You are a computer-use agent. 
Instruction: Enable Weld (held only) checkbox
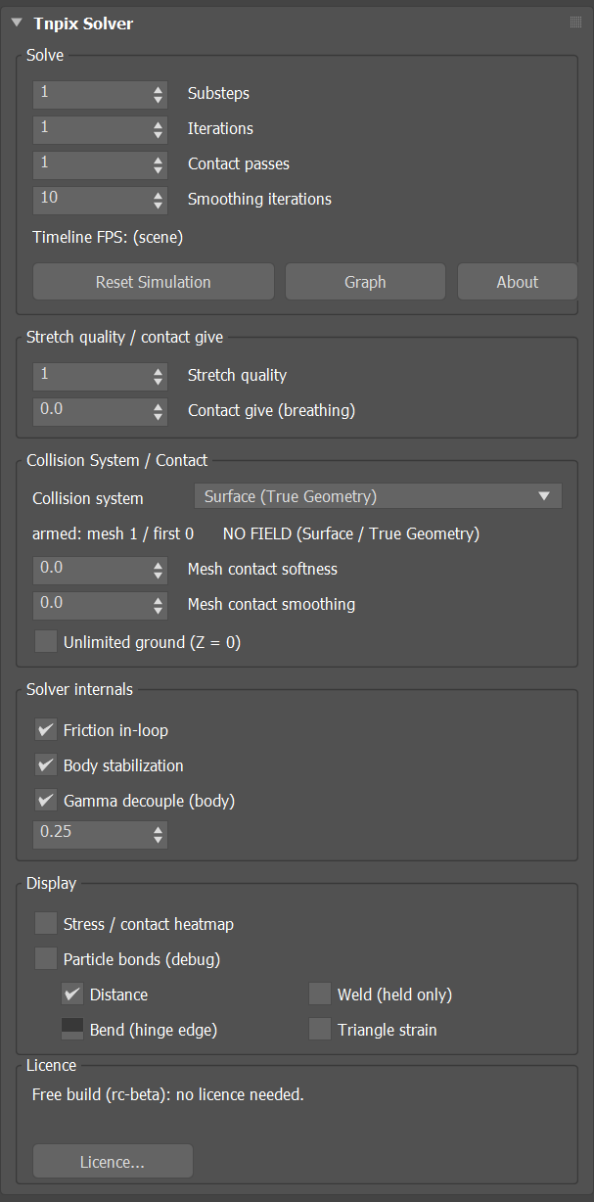(x=320, y=994)
